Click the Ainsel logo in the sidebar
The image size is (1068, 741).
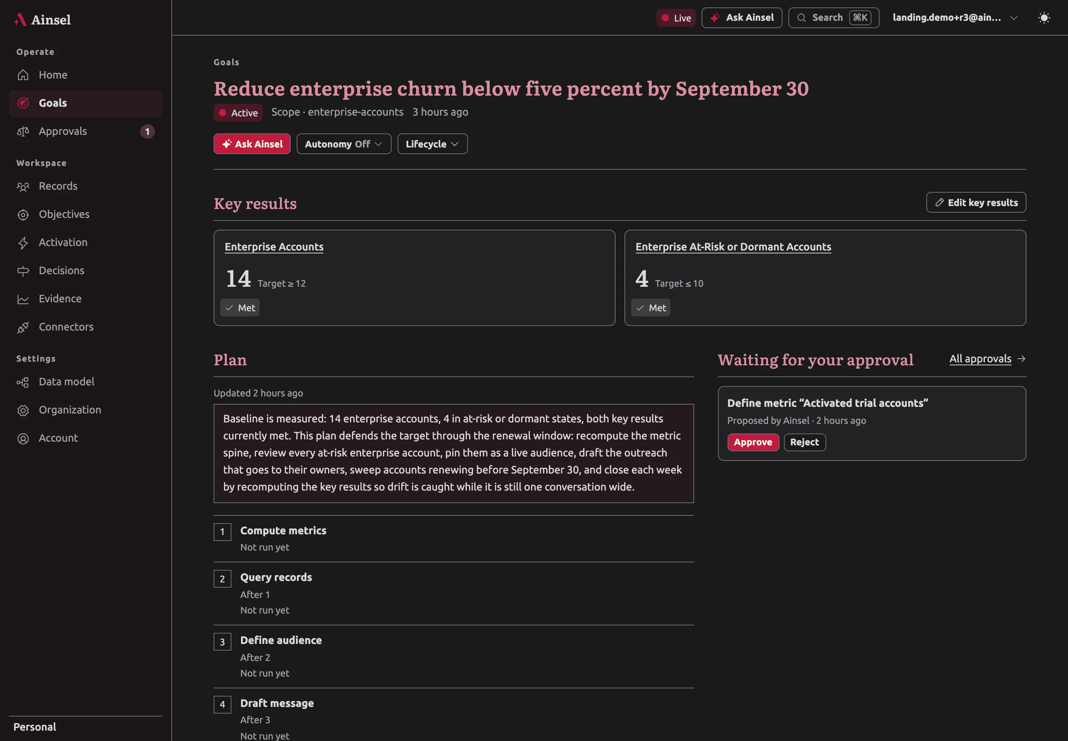(42, 20)
